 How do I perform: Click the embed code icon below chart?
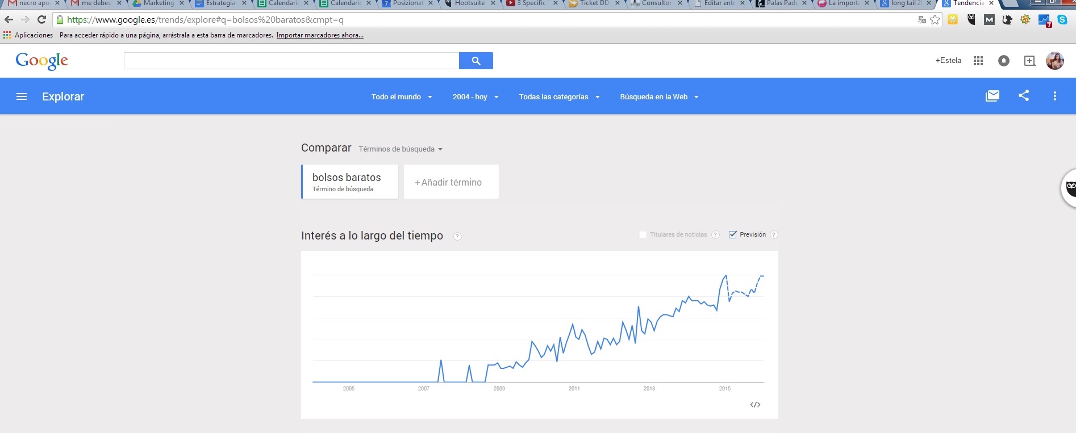[x=755, y=405]
